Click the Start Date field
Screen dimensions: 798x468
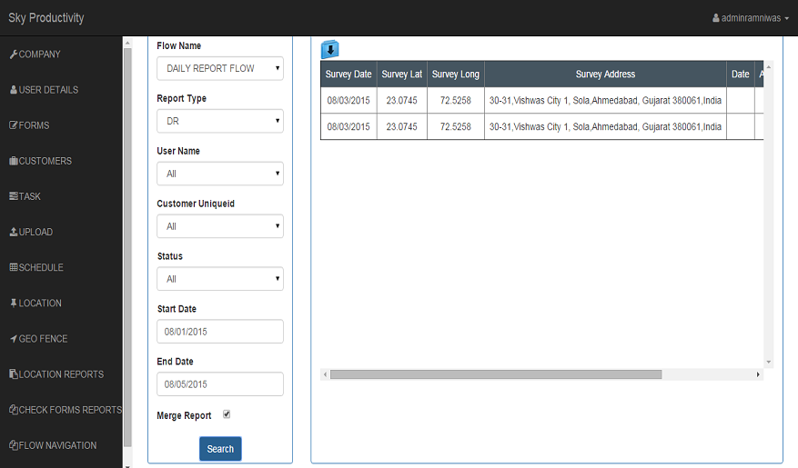click(220, 332)
